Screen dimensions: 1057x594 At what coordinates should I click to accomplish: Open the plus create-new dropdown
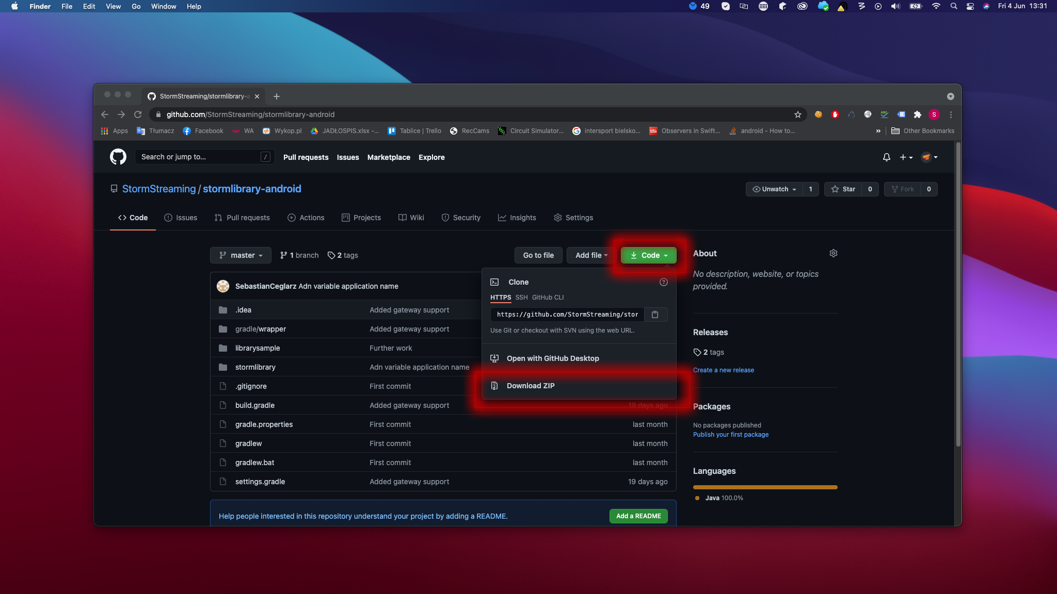point(906,157)
